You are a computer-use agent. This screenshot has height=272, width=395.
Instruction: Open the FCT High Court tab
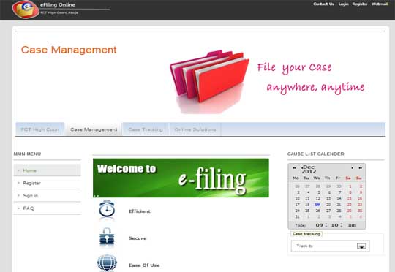coord(40,129)
